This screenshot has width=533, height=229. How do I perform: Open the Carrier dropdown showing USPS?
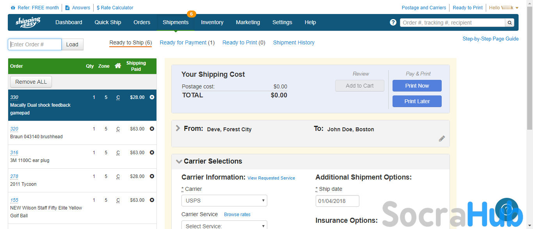[224, 201]
